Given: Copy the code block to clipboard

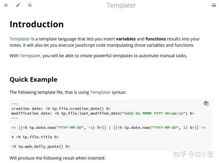Looking at the screenshot, I should (x=206, y=103).
